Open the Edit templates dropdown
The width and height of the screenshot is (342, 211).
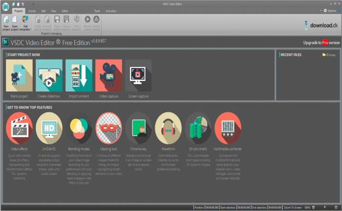tap(25, 23)
